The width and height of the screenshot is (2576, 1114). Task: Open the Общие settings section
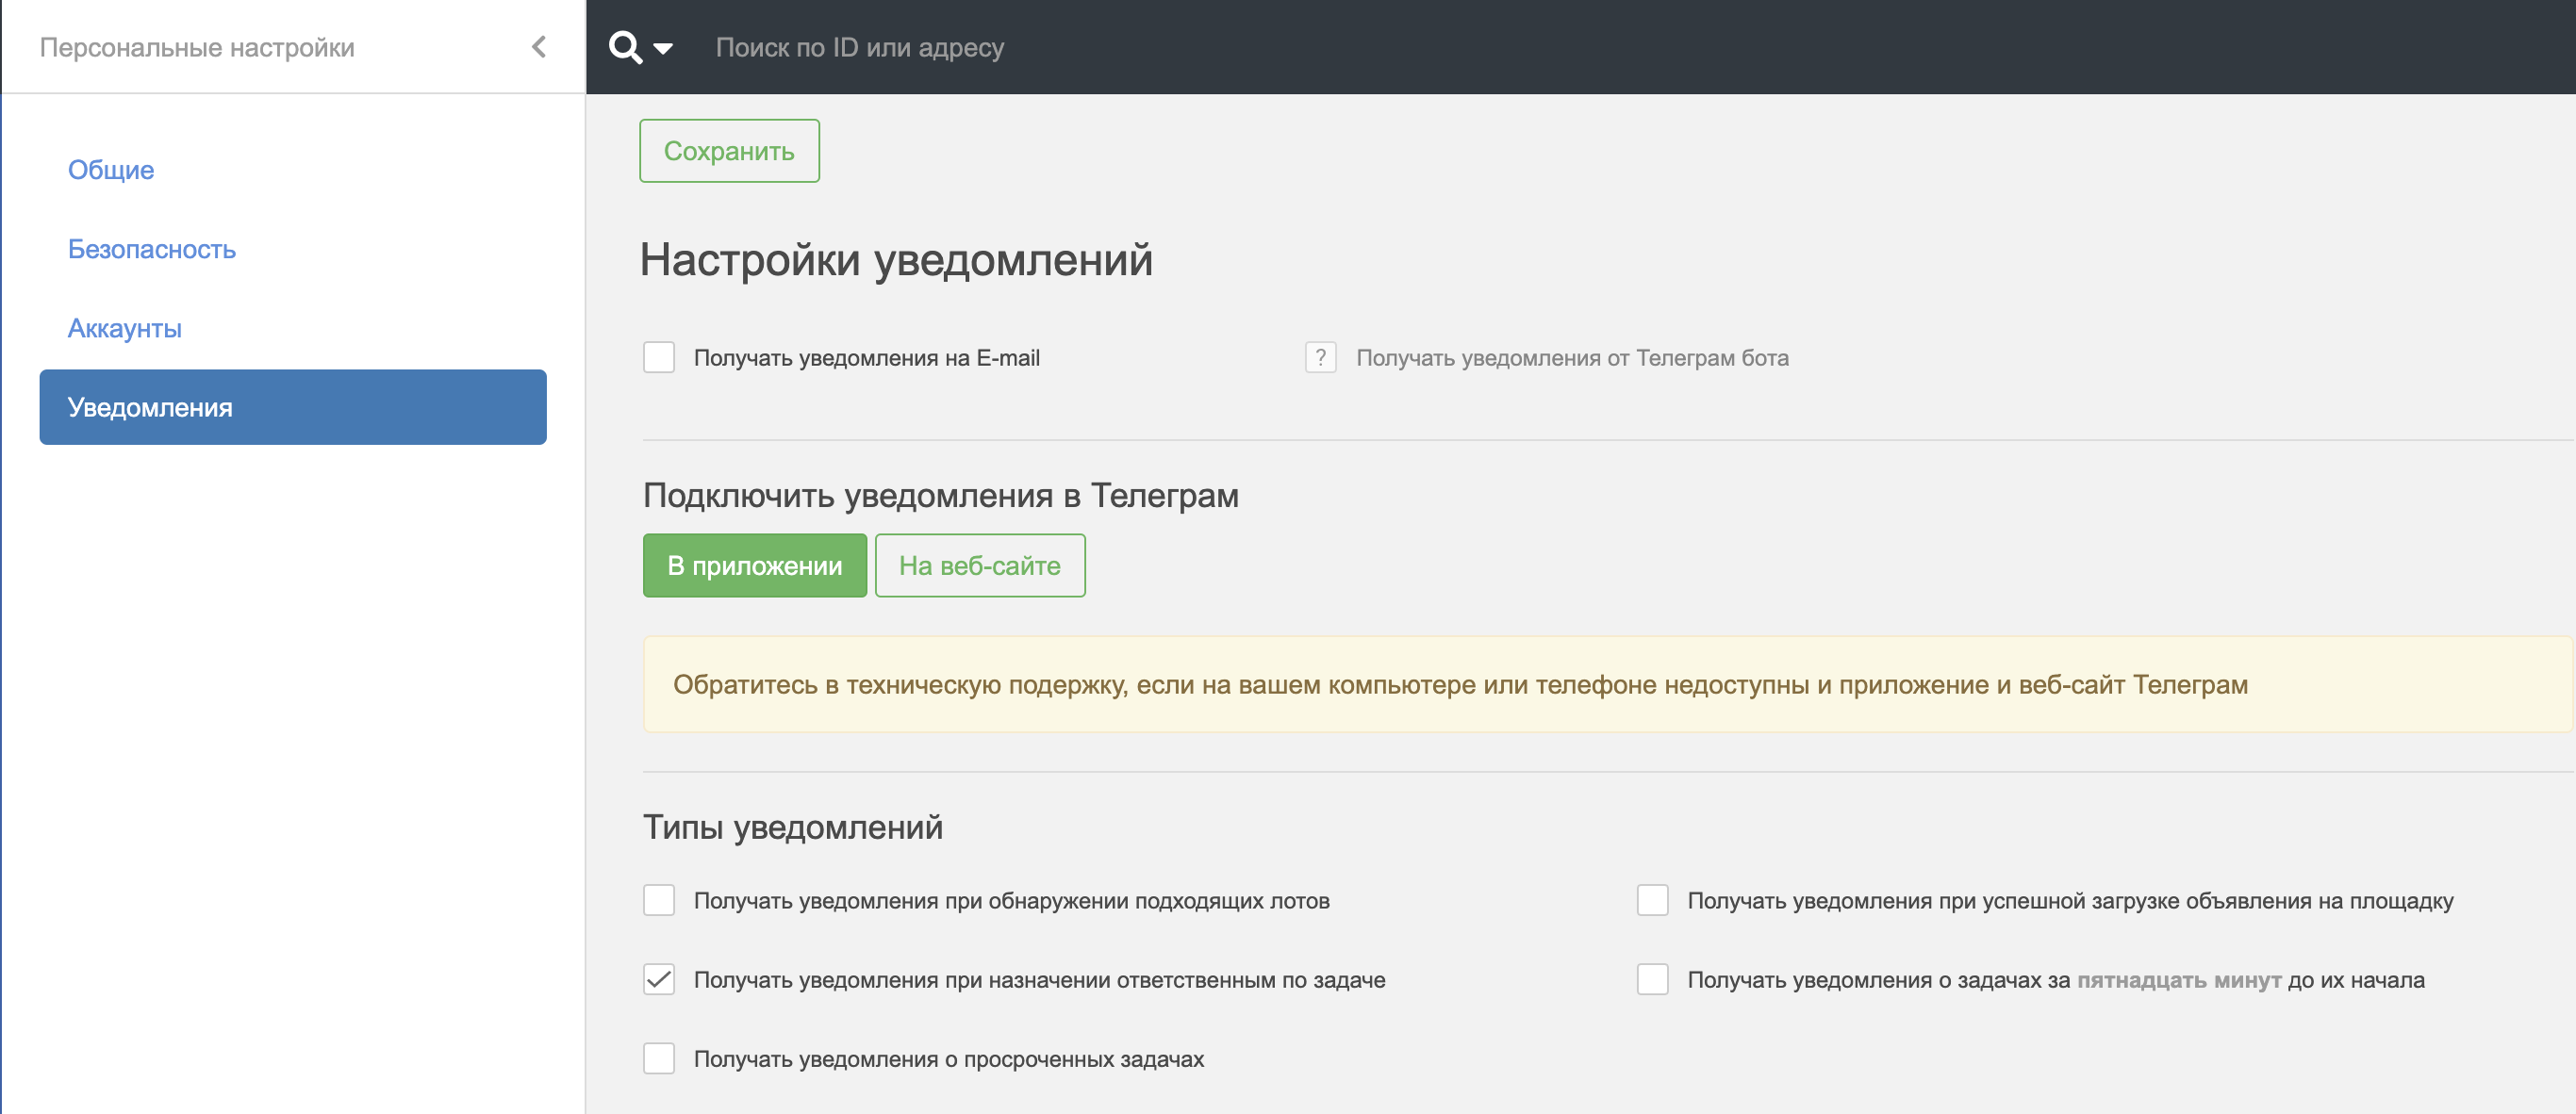pos(111,170)
